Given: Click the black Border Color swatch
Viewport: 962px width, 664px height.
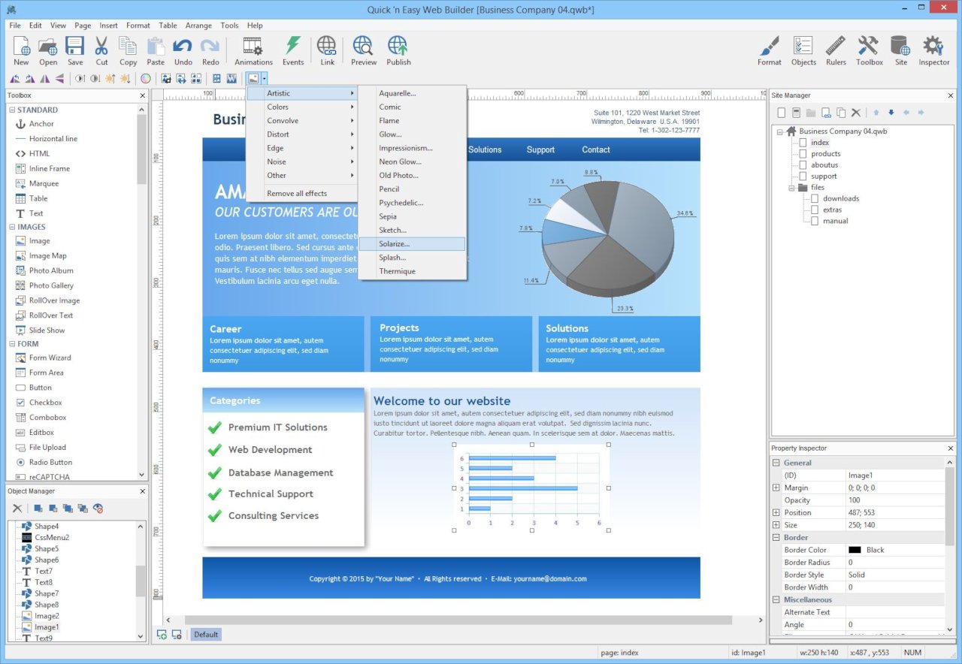Looking at the screenshot, I should [x=855, y=550].
